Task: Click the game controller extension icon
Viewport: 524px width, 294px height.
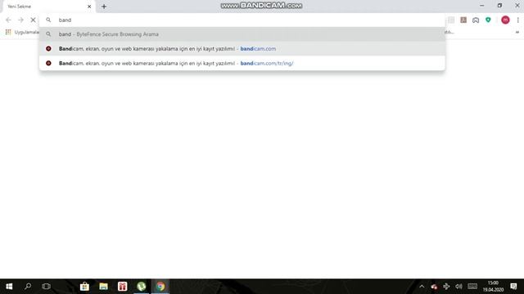Action: [x=476, y=20]
